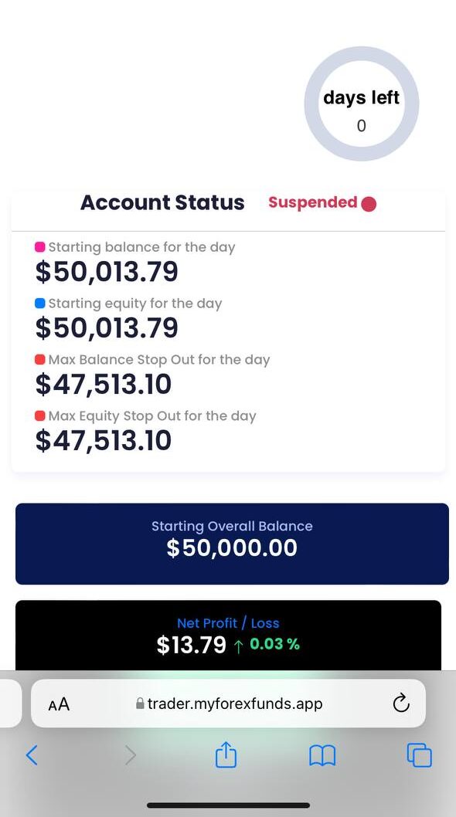
Task: Click the green up arrow beside 0.03 %
Action: pyautogui.click(x=239, y=646)
